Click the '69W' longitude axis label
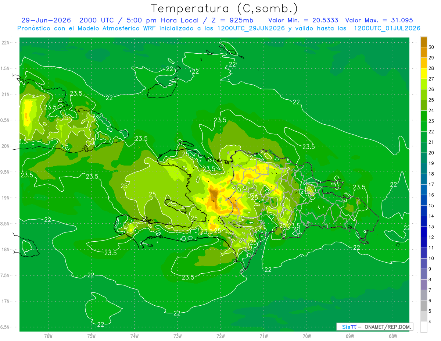441x341 pixels. (x=350, y=336)
